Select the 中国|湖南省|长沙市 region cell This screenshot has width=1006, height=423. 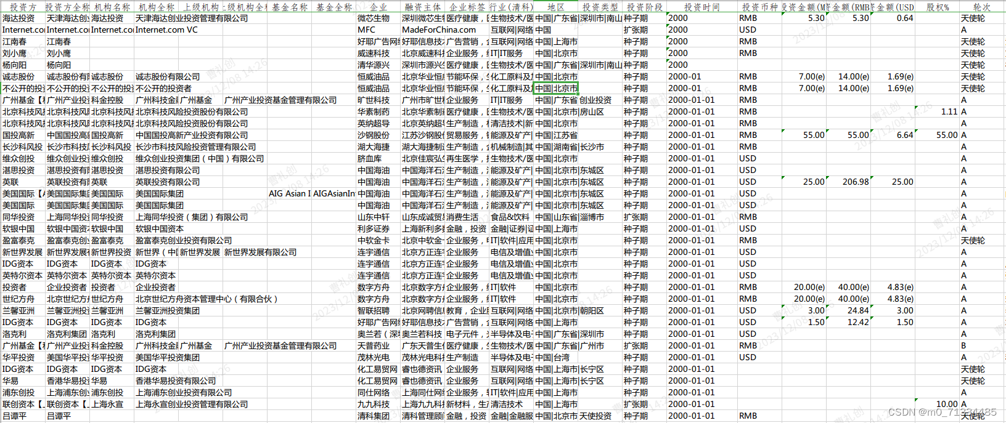pos(570,147)
